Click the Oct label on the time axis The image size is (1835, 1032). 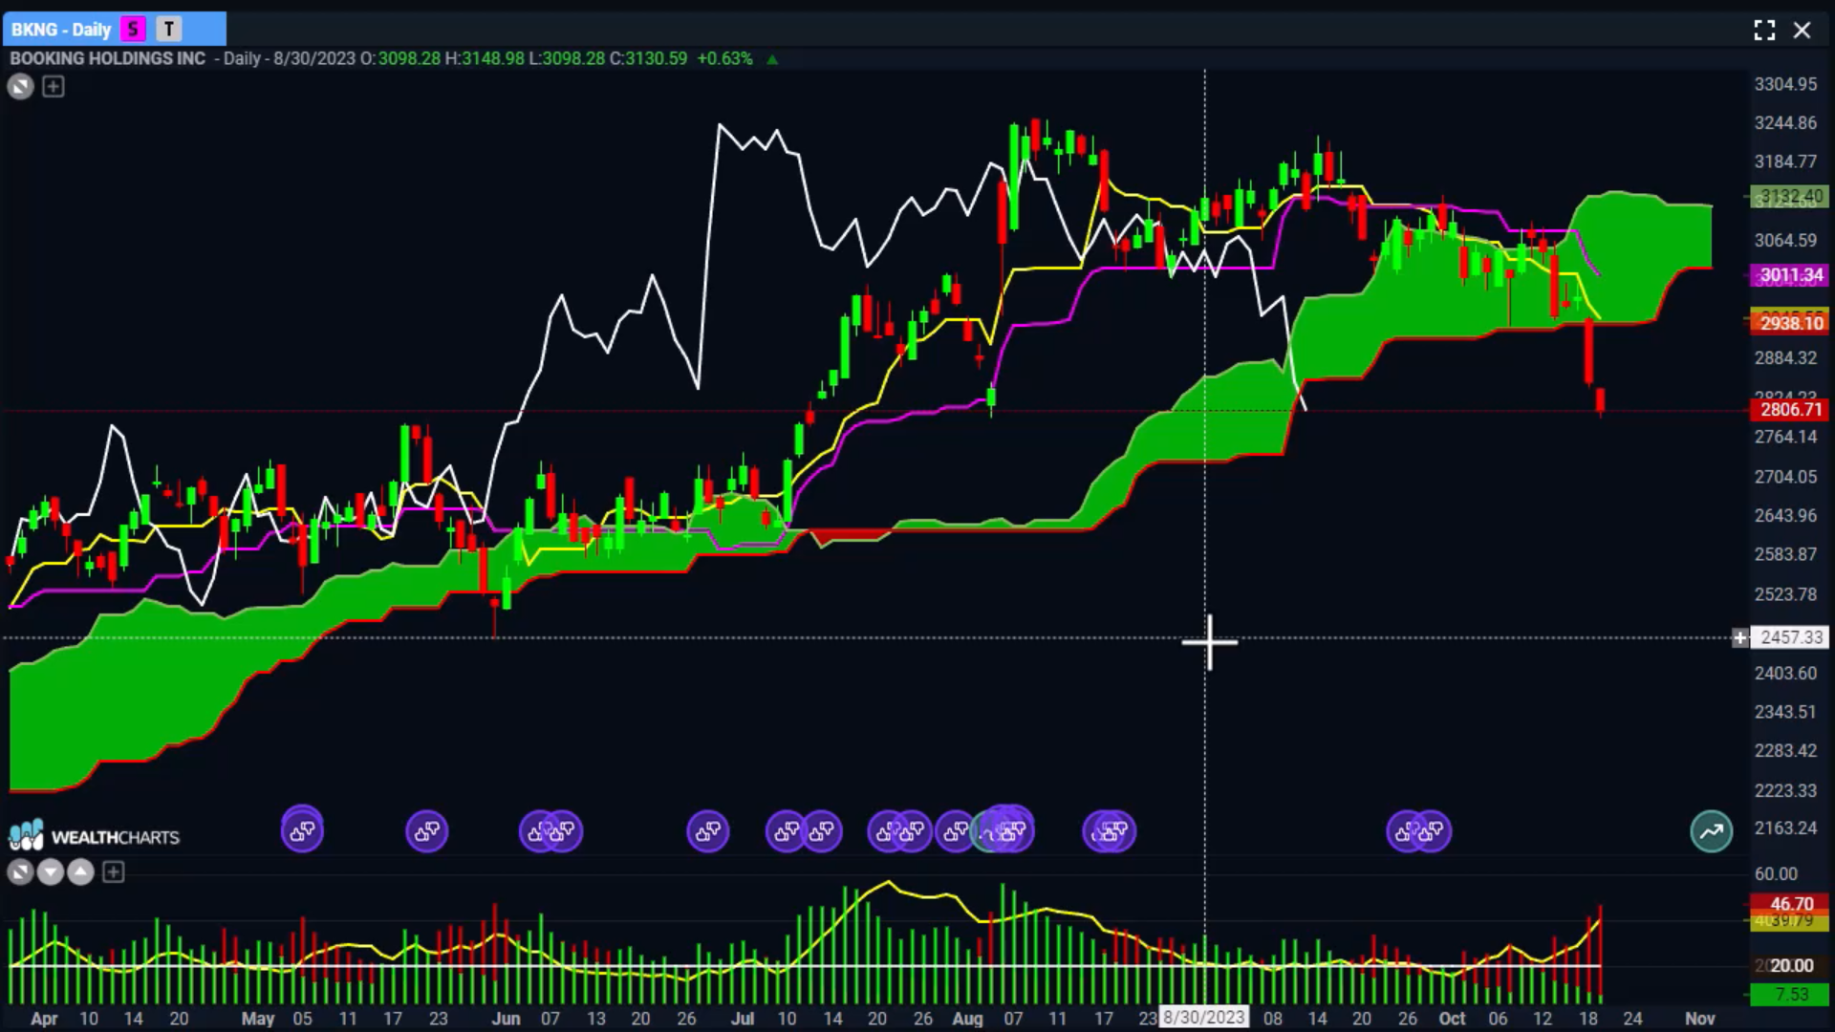coord(1452,1019)
